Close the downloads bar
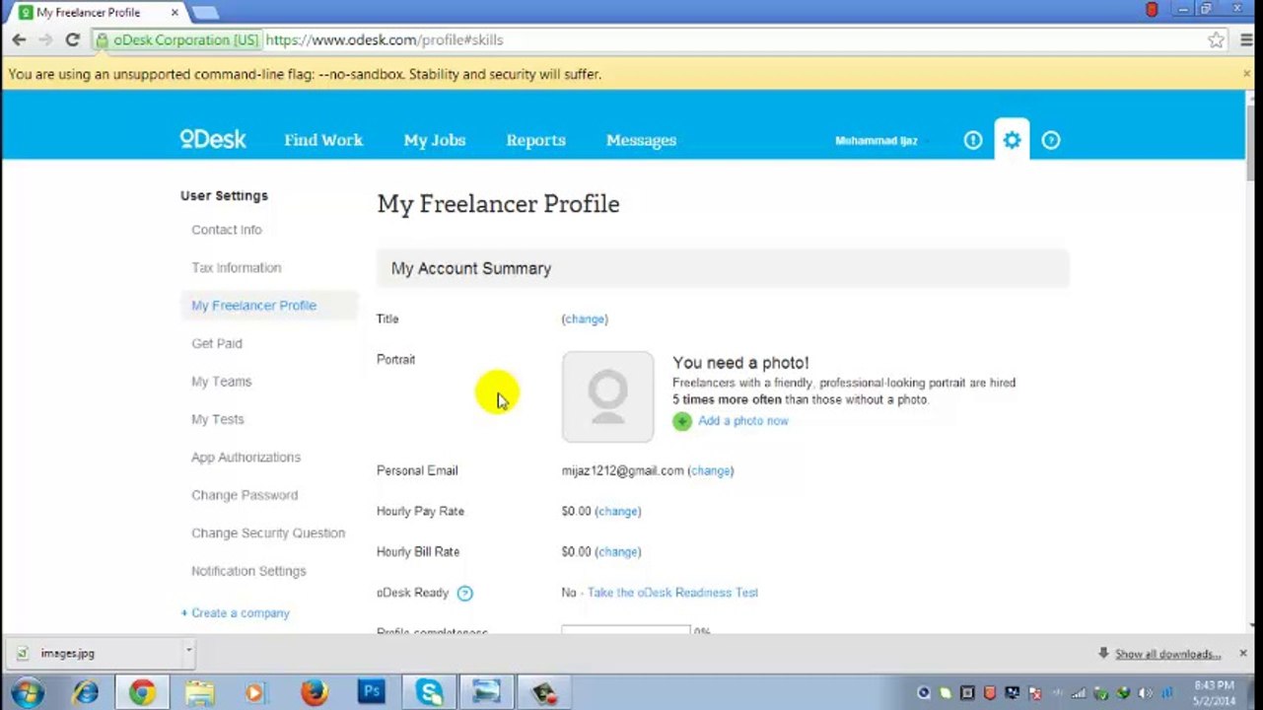Image resolution: width=1263 pixels, height=710 pixels. click(x=1242, y=653)
